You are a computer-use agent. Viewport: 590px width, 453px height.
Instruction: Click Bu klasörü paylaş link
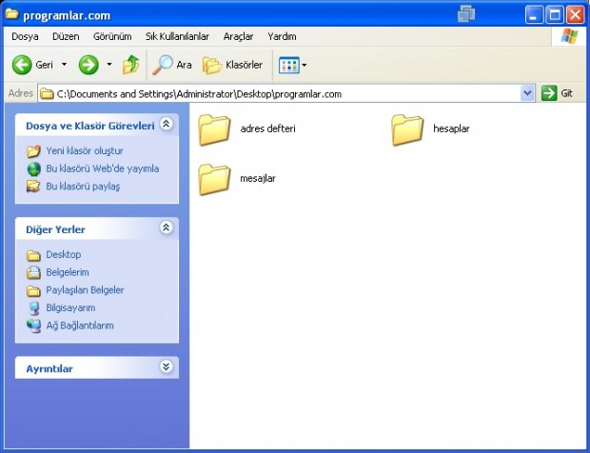tap(83, 187)
